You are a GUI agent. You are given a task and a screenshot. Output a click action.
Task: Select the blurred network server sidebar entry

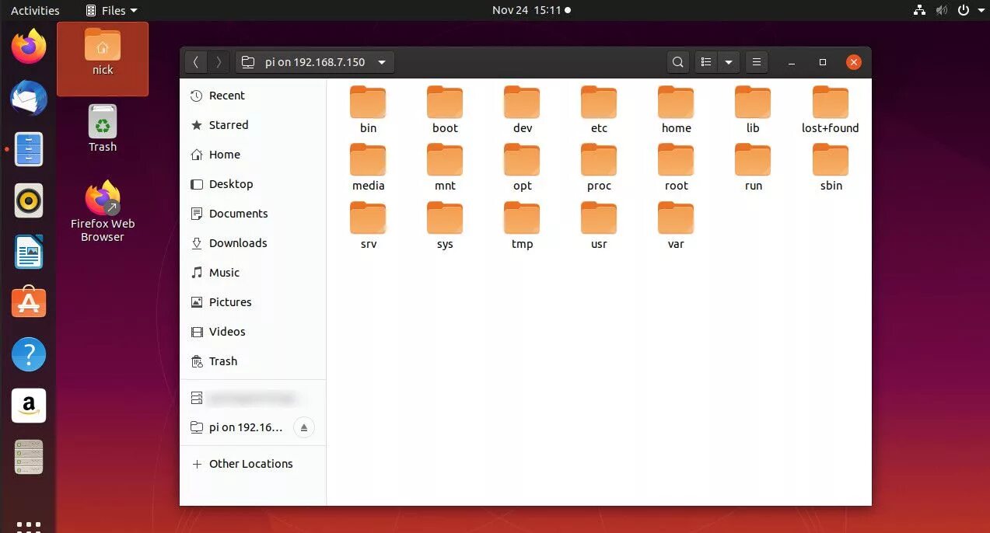point(253,398)
